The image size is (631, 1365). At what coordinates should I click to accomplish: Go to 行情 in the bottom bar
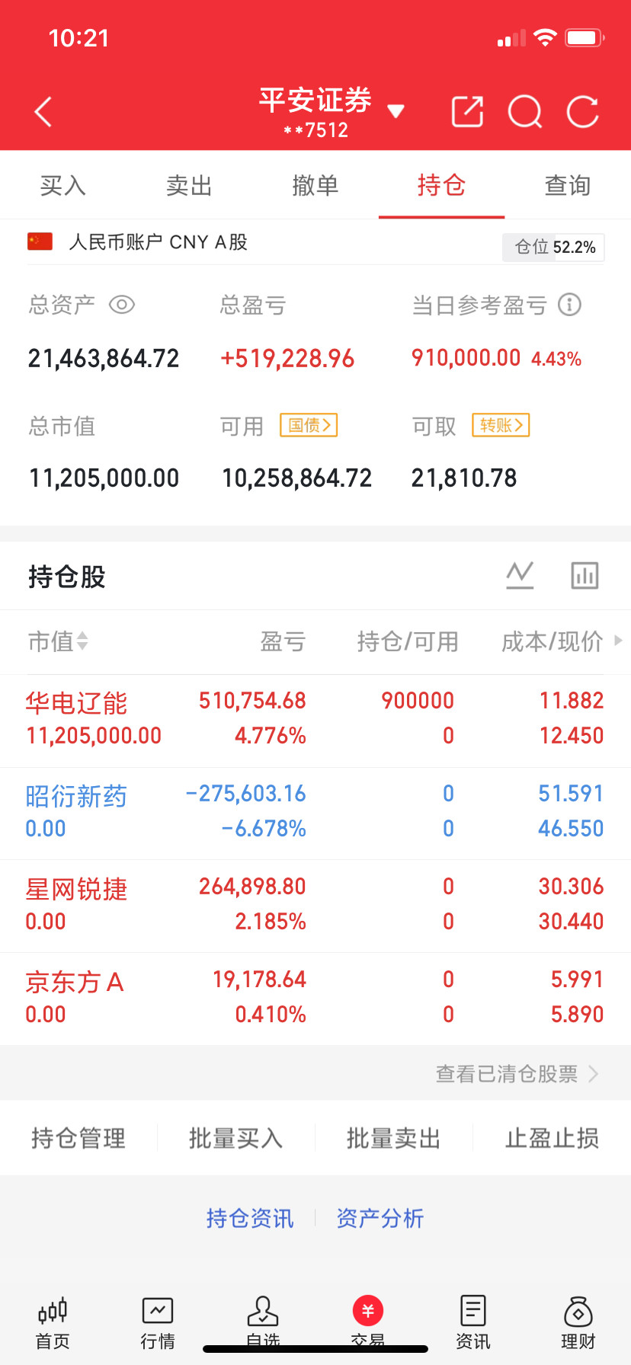coord(158,1324)
